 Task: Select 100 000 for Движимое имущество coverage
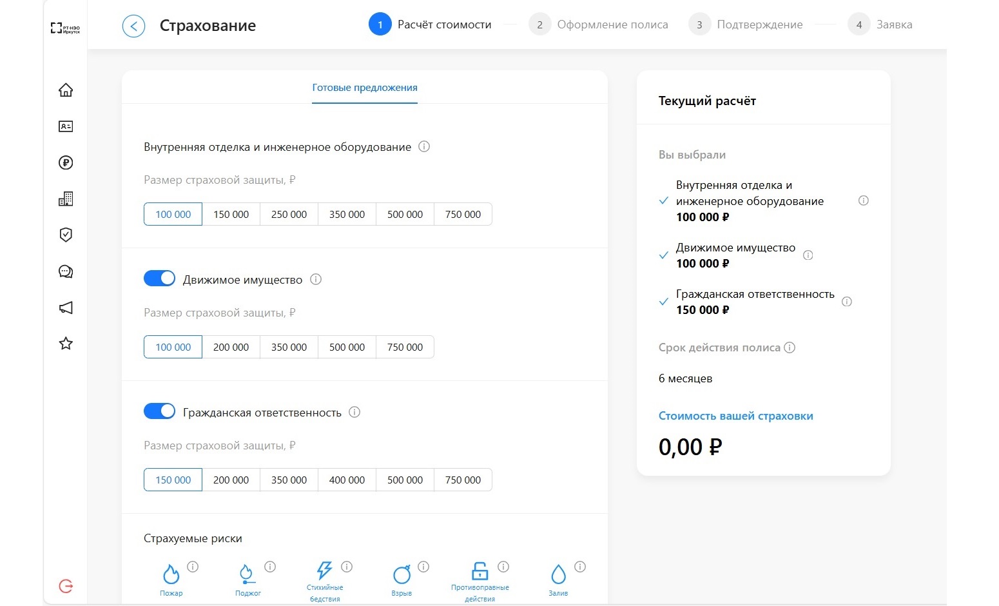pyautogui.click(x=173, y=347)
